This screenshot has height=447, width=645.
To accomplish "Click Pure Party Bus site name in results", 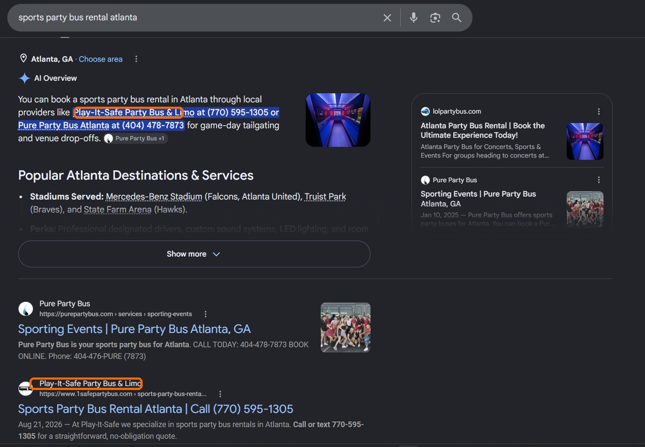I will [64, 304].
